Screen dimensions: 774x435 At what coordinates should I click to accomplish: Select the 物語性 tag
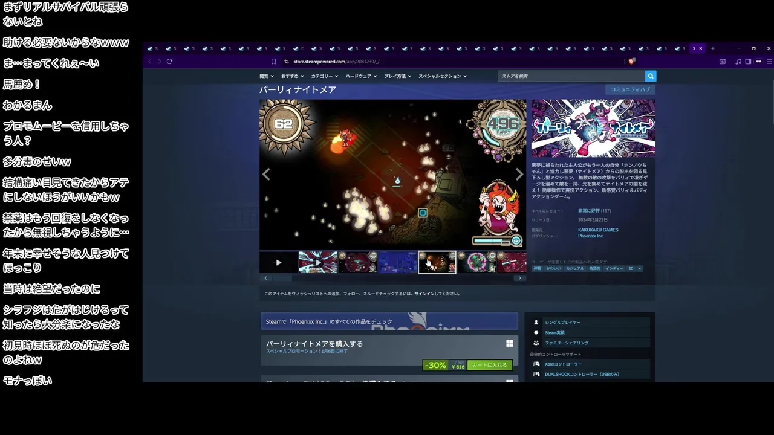(594, 268)
